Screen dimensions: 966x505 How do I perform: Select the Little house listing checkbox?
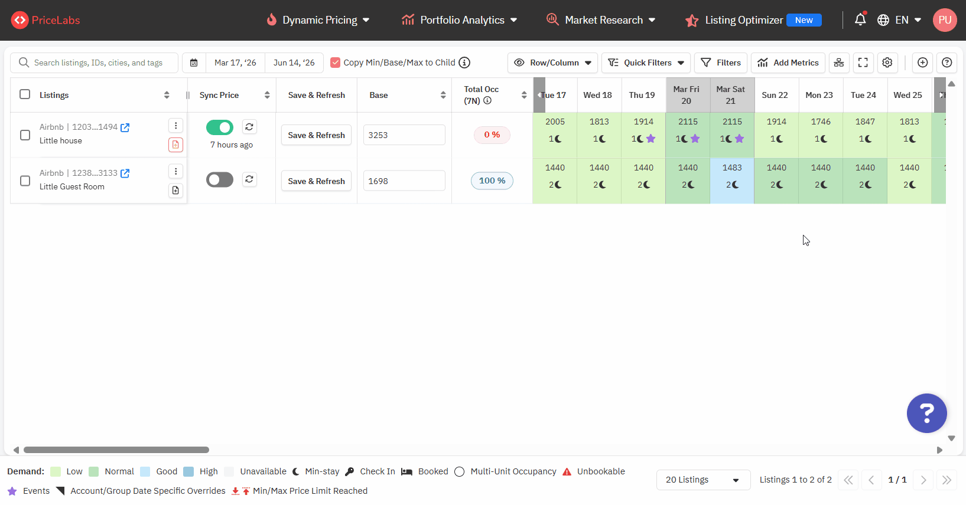[25, 135]
